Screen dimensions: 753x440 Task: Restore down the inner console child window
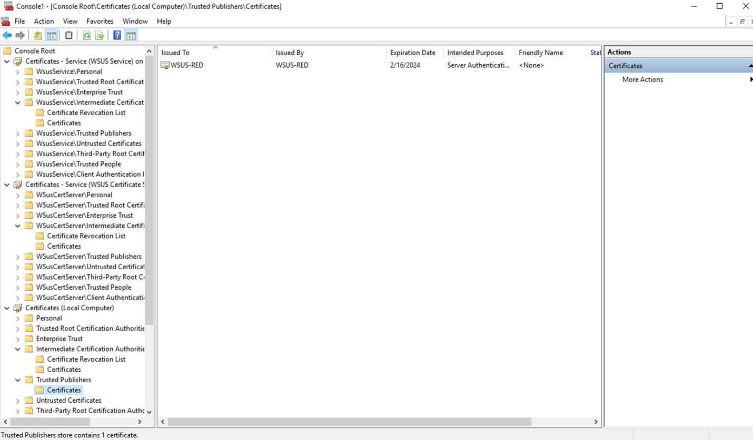pyautogui.click(x=742, y=22)
